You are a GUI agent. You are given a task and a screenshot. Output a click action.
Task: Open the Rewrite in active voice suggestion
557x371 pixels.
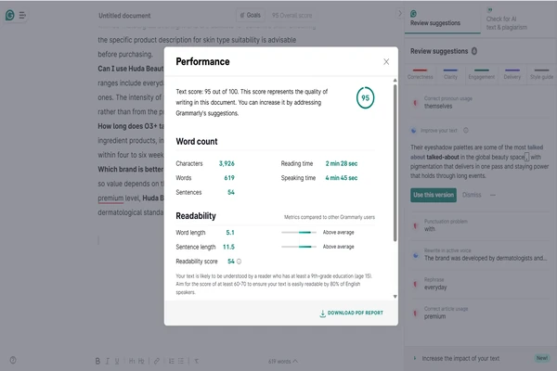480,254
